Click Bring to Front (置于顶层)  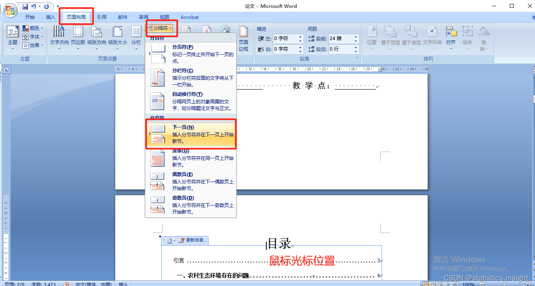tap(390, 38)
